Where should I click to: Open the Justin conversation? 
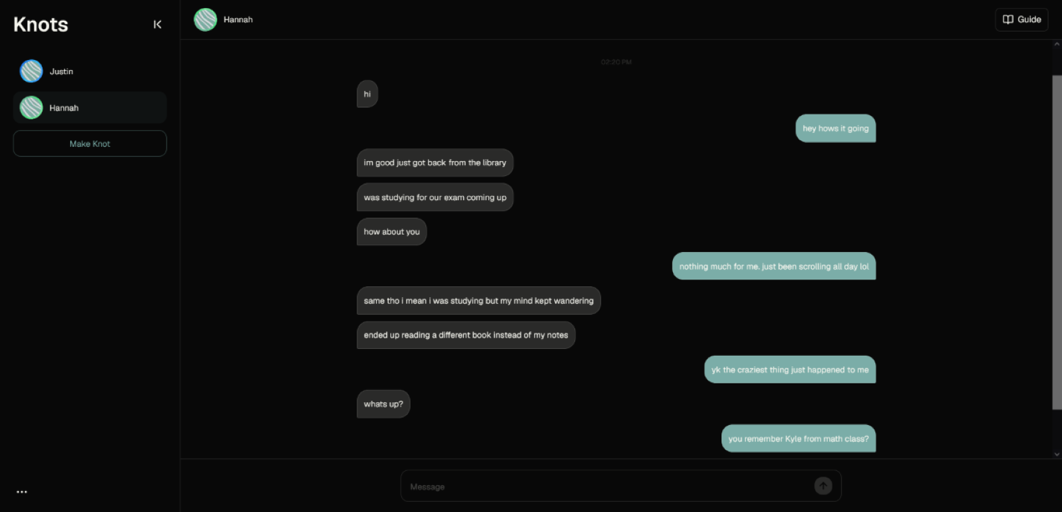click(x=90, y=71)
